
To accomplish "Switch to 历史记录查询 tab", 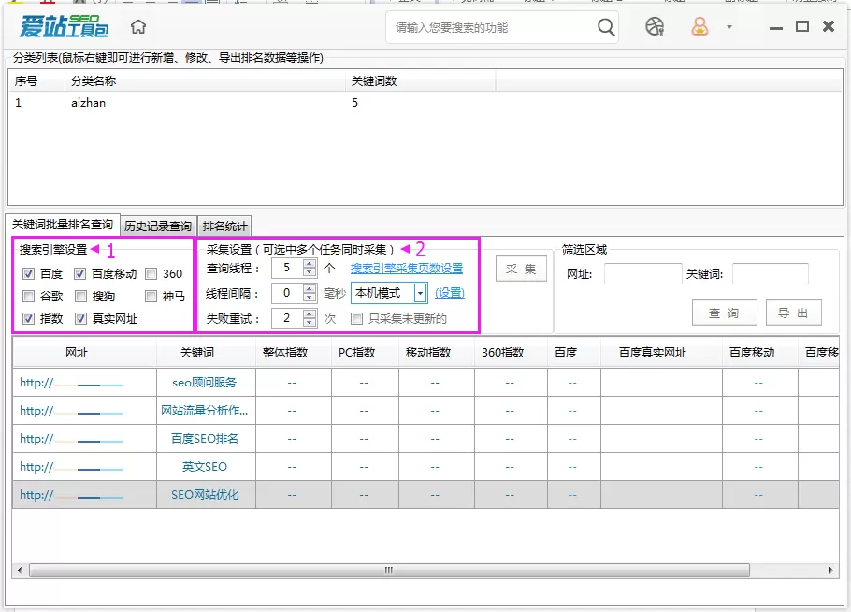I will point(158,226).
